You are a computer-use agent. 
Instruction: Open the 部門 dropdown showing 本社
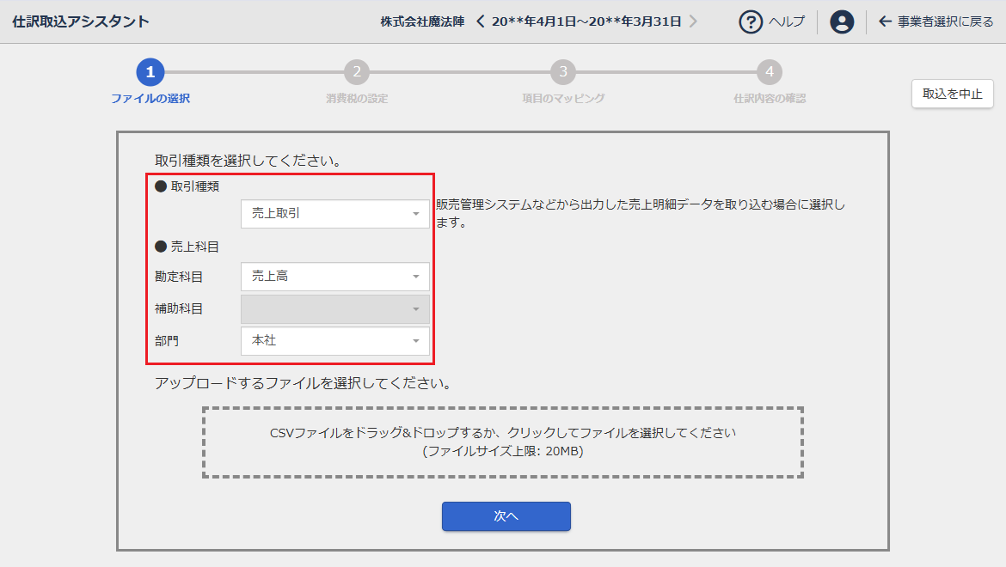[x=334, y=341]
